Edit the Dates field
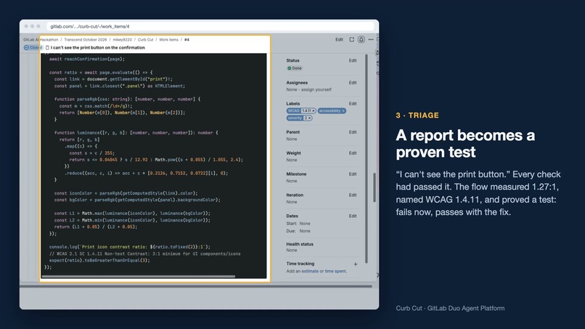The height and width of the screenshot is (329, 585). point(353,216)
